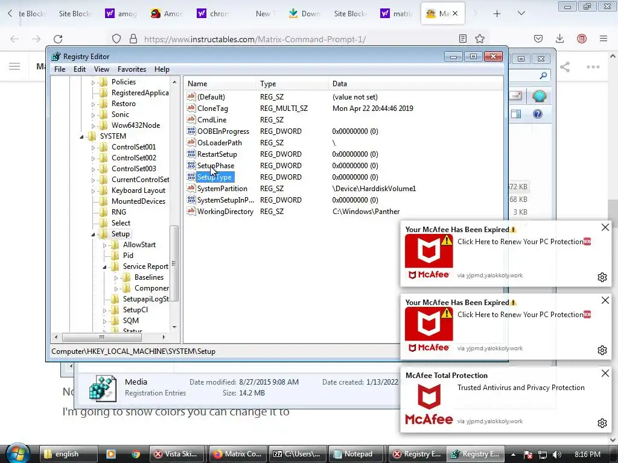The height and width of the screenshot is (463, 618).
Task: Expand the CurrentControlSet key
Action: [x=93, y=180]
